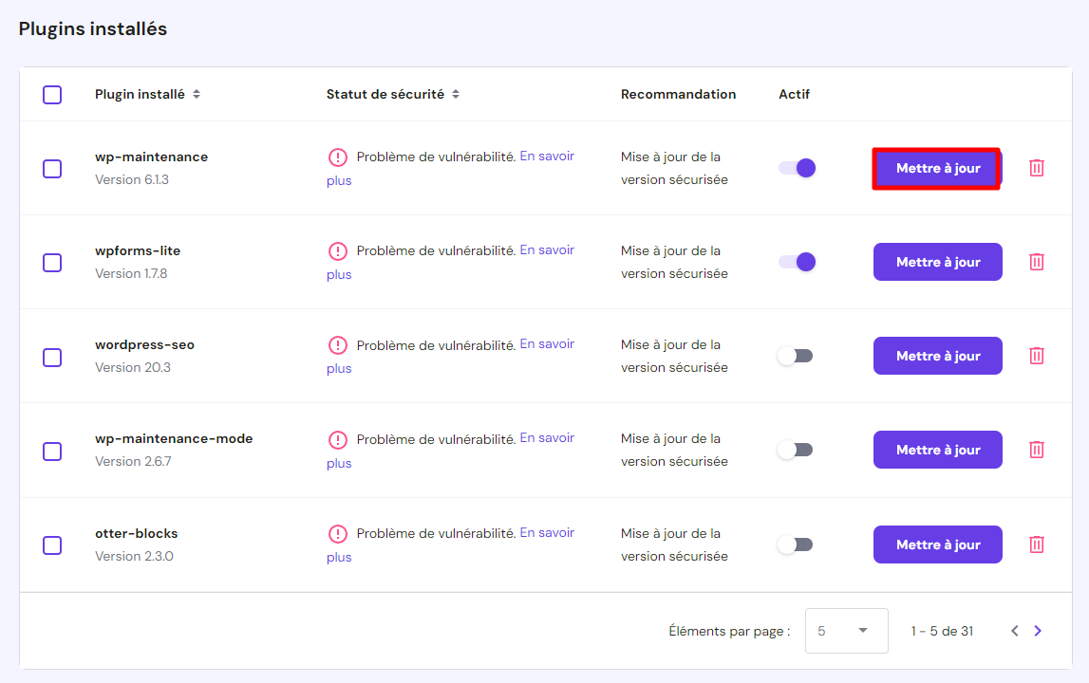Enable the wordpress-seo plugin toggle

(795, 355)
